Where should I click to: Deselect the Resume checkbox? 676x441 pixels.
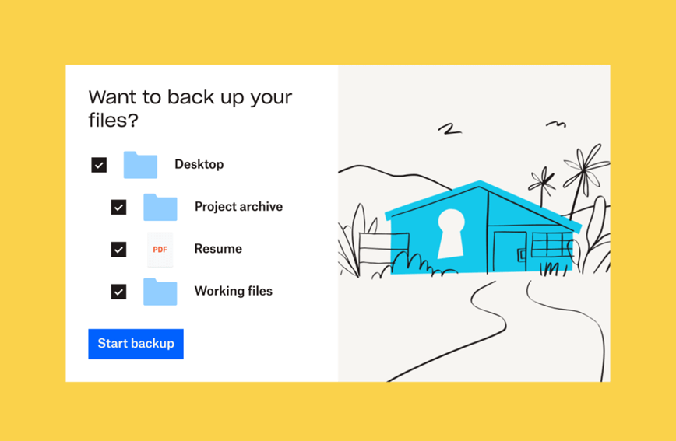(118, 250)
